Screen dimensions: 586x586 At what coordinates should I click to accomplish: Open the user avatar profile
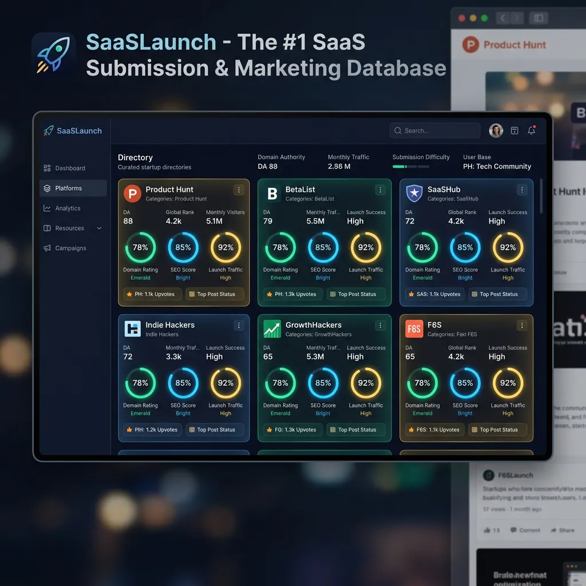coord(496,130)
